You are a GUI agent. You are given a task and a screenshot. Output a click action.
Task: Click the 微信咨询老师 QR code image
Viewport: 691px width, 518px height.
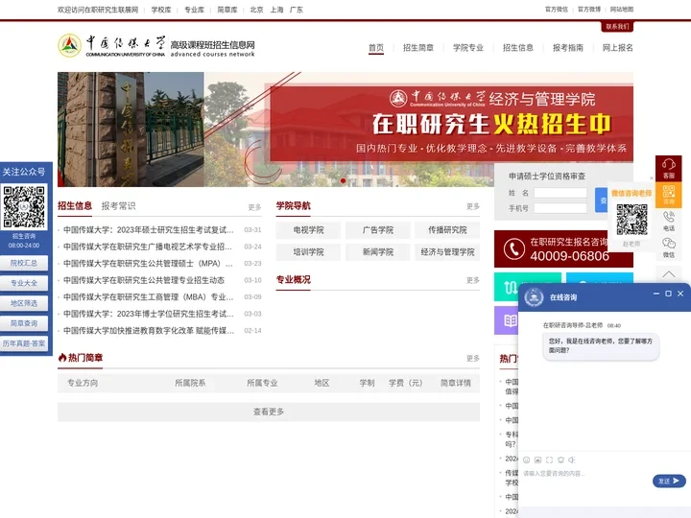[x=631, y=220]
